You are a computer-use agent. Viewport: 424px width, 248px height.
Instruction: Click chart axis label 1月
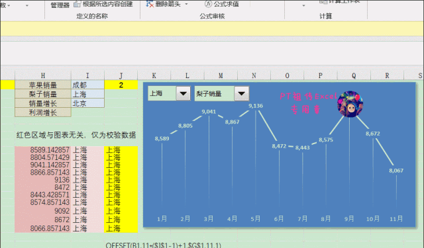162,219
